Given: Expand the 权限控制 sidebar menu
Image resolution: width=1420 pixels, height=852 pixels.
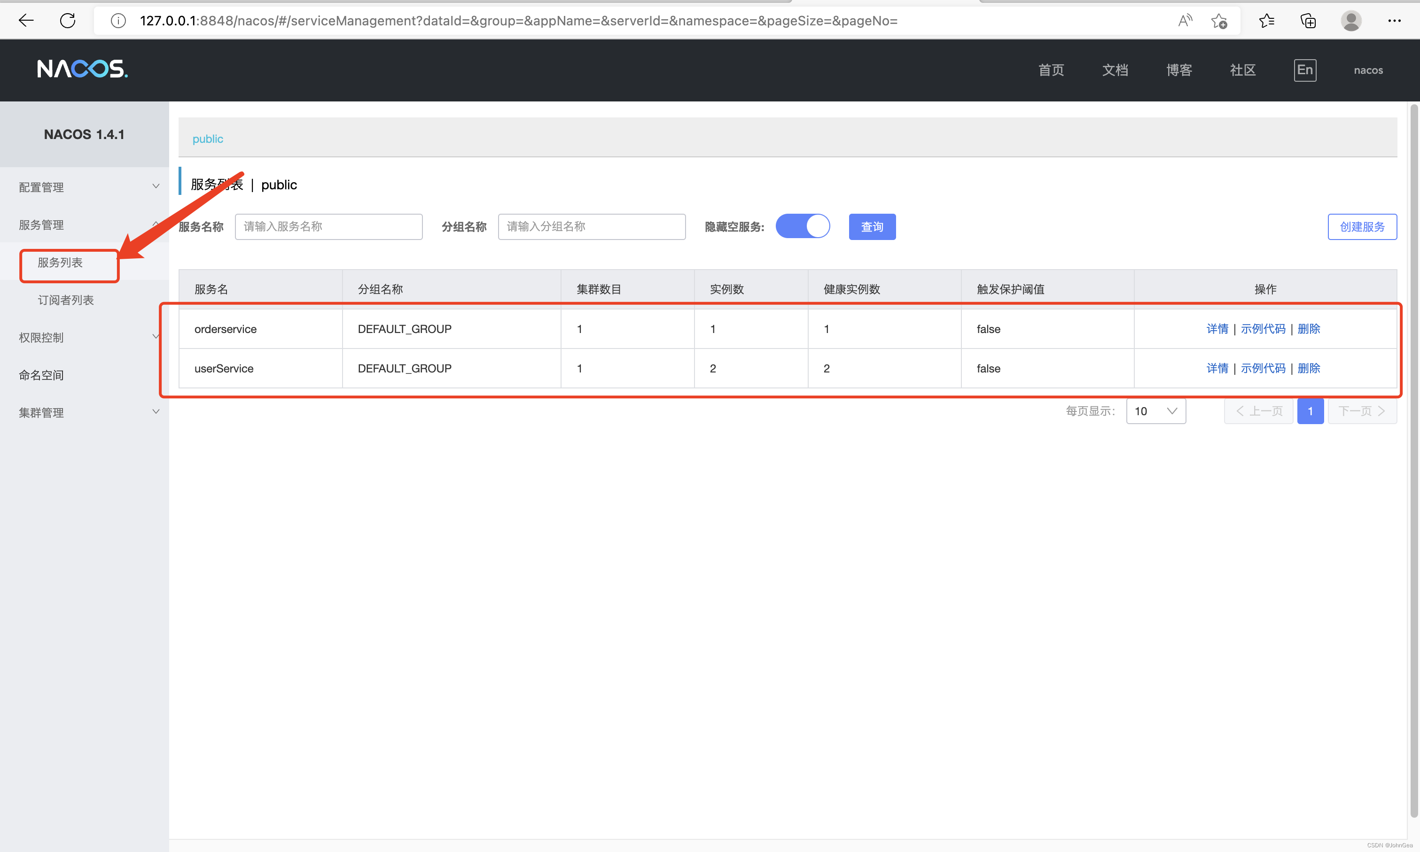Looking at the screenshot, I should 85,337.
